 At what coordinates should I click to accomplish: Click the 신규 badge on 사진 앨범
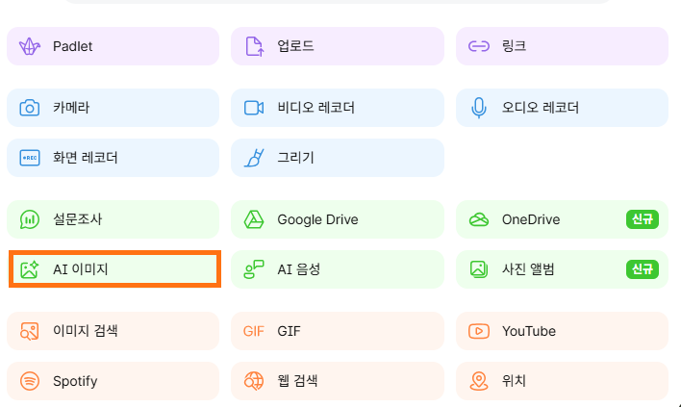click(x=643, y=269)
